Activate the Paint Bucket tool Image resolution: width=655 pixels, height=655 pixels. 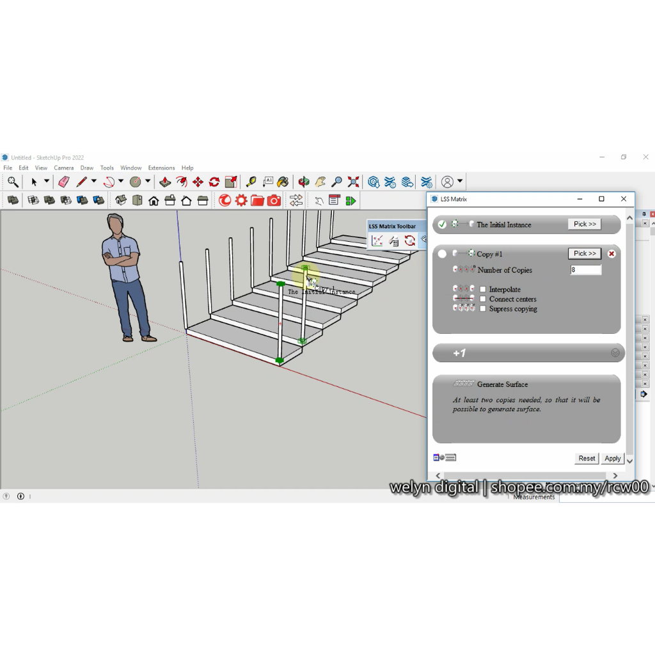tap(283, 182)
